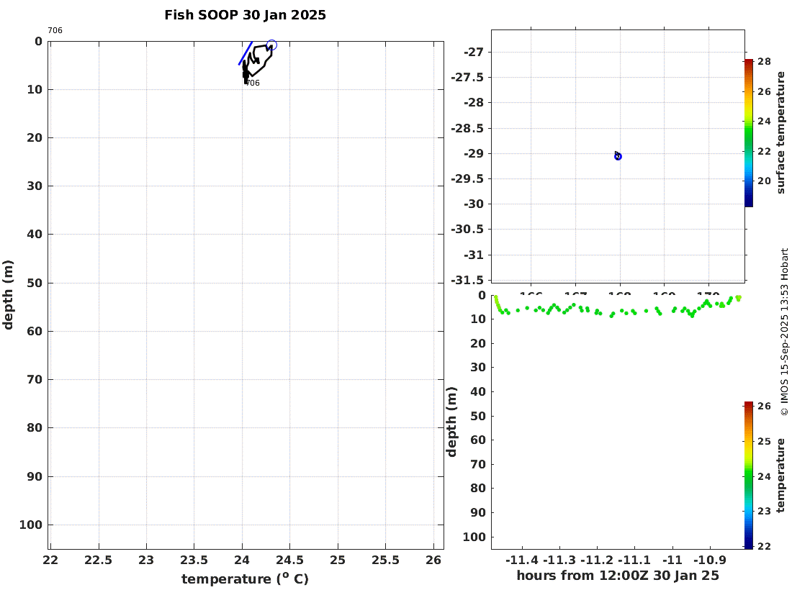Click the 24.5 tick on temperature axis
Screen dimensions: 792x590
point(290,560)
